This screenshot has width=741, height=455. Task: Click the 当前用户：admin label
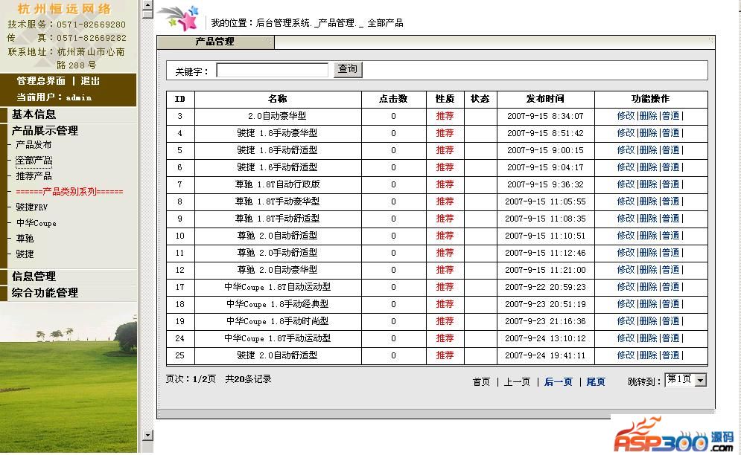pyautogui.click(x=54, y=97)
